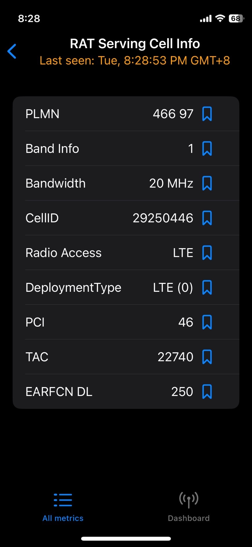The image size is (252, 547).
Task: Bookmark the PCI metric
Action: (x=207, y=322)
